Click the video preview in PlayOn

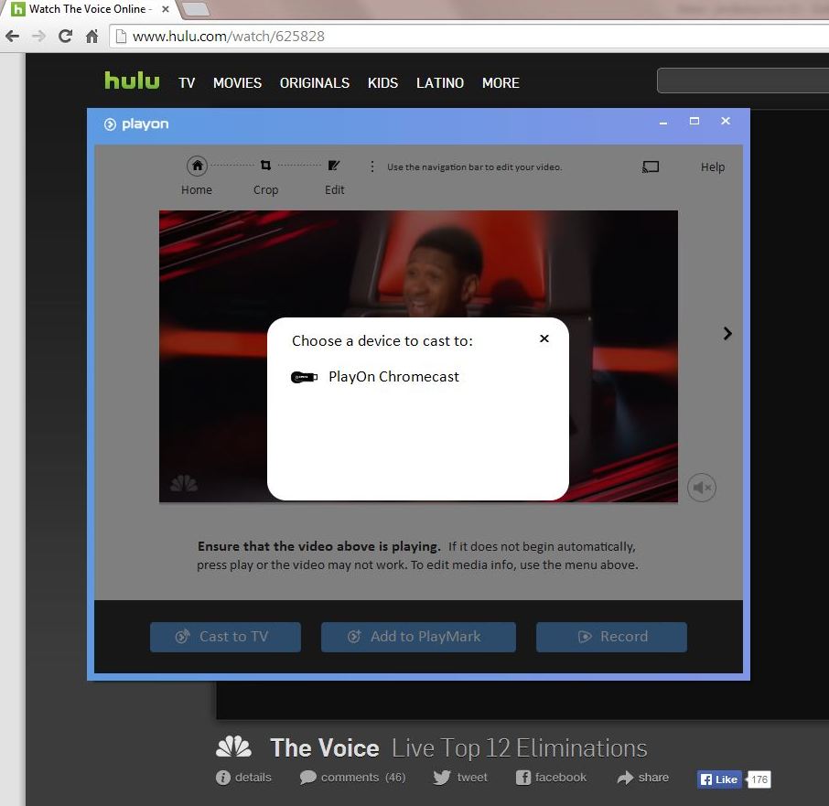[x=418, y=356]
